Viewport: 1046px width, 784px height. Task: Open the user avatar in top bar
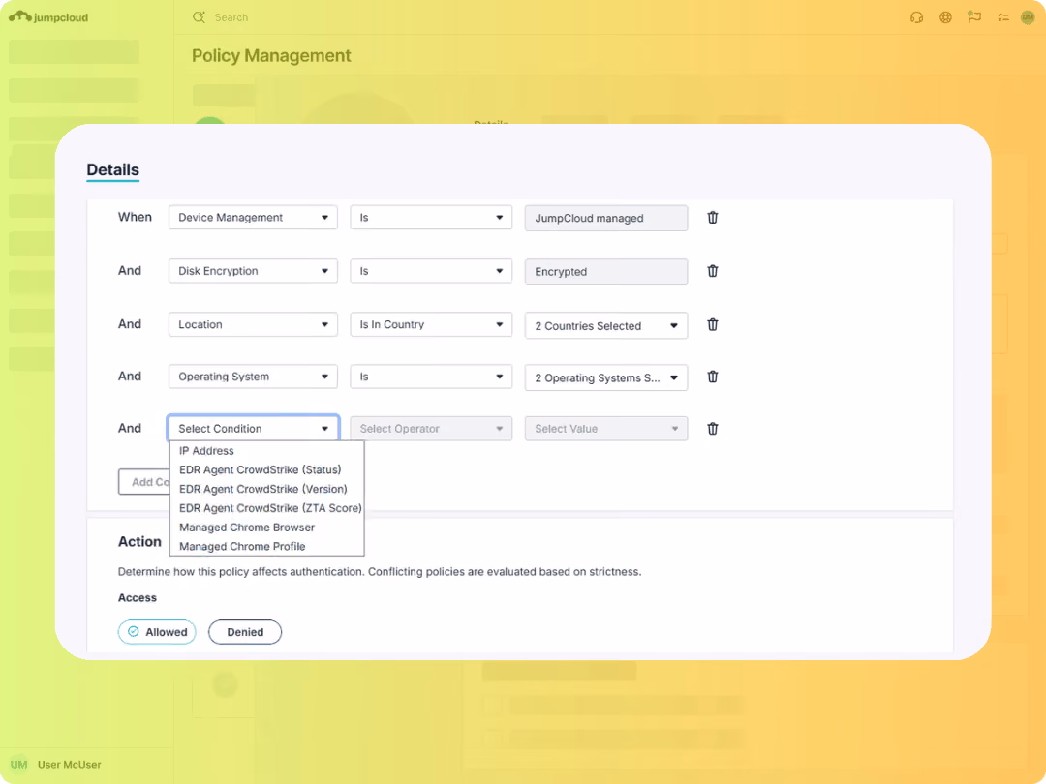(1028, 17)
